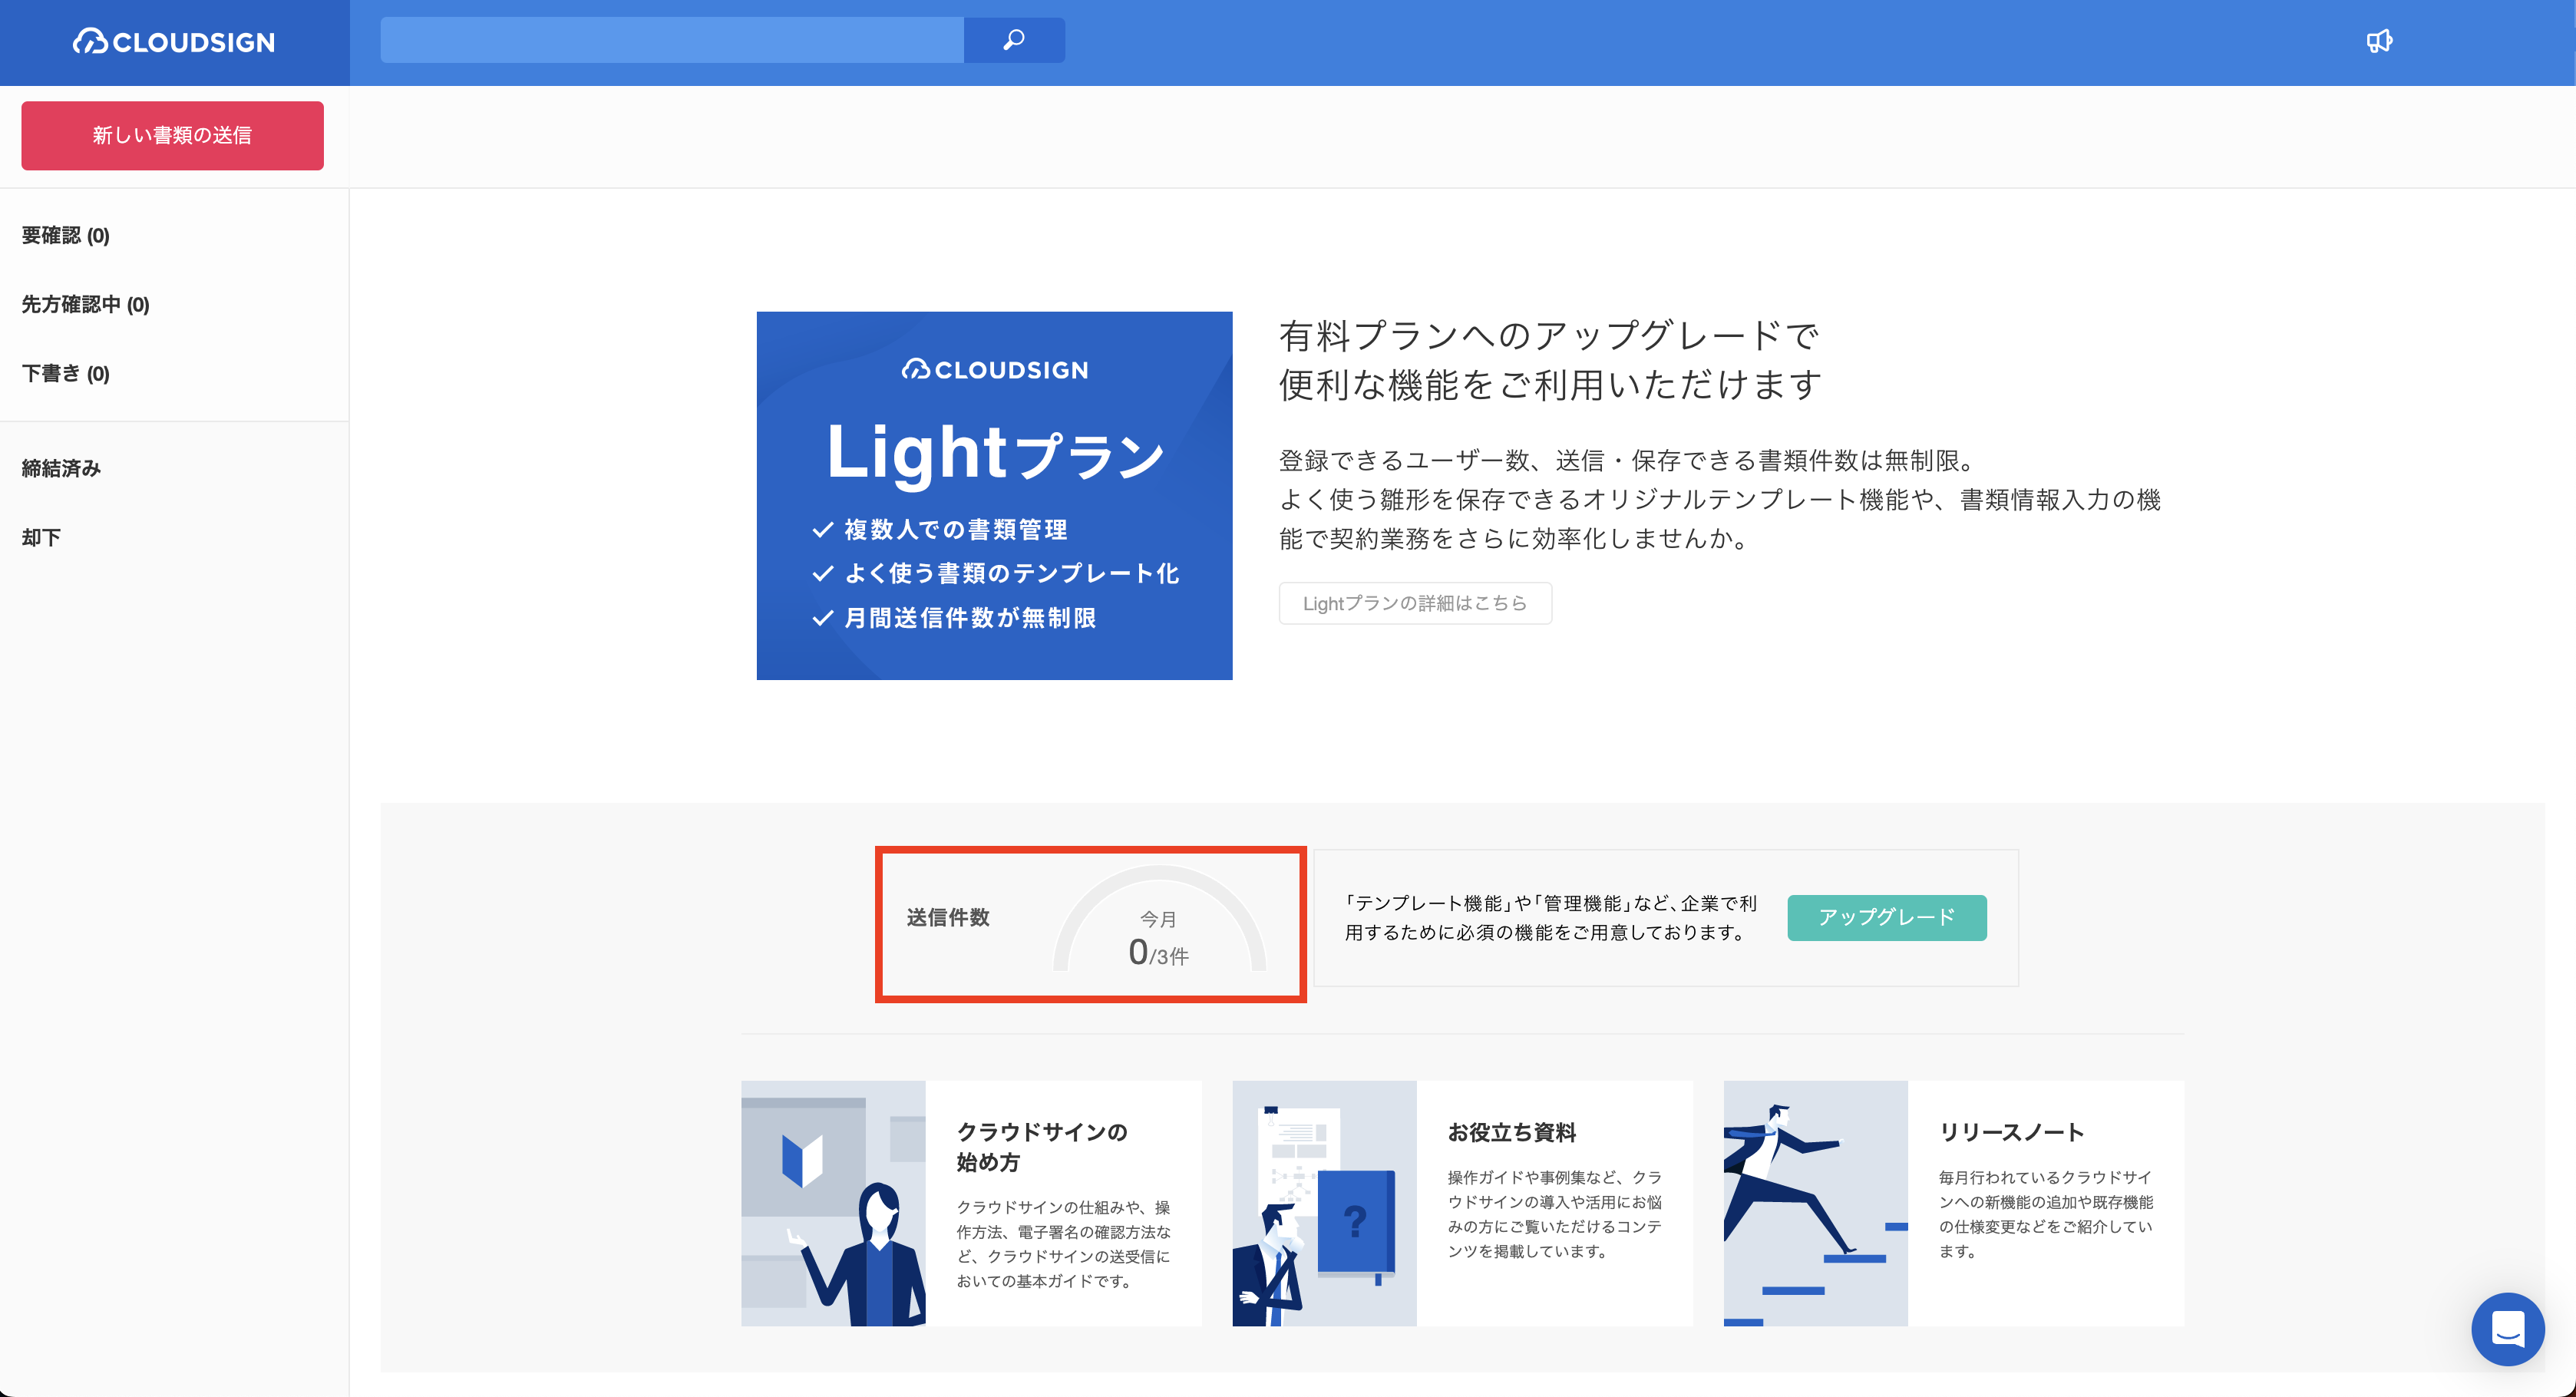Open the chat support bubble
Screen dimensions: 2576x1397
2507,1329
